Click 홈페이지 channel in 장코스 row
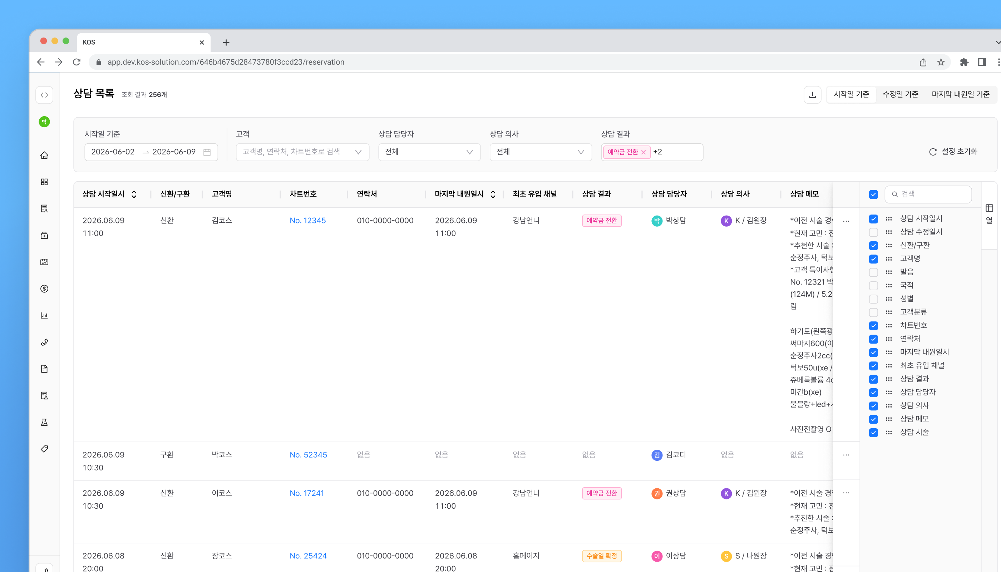Viewport: 1001px width, 572px height. (526, 556)
